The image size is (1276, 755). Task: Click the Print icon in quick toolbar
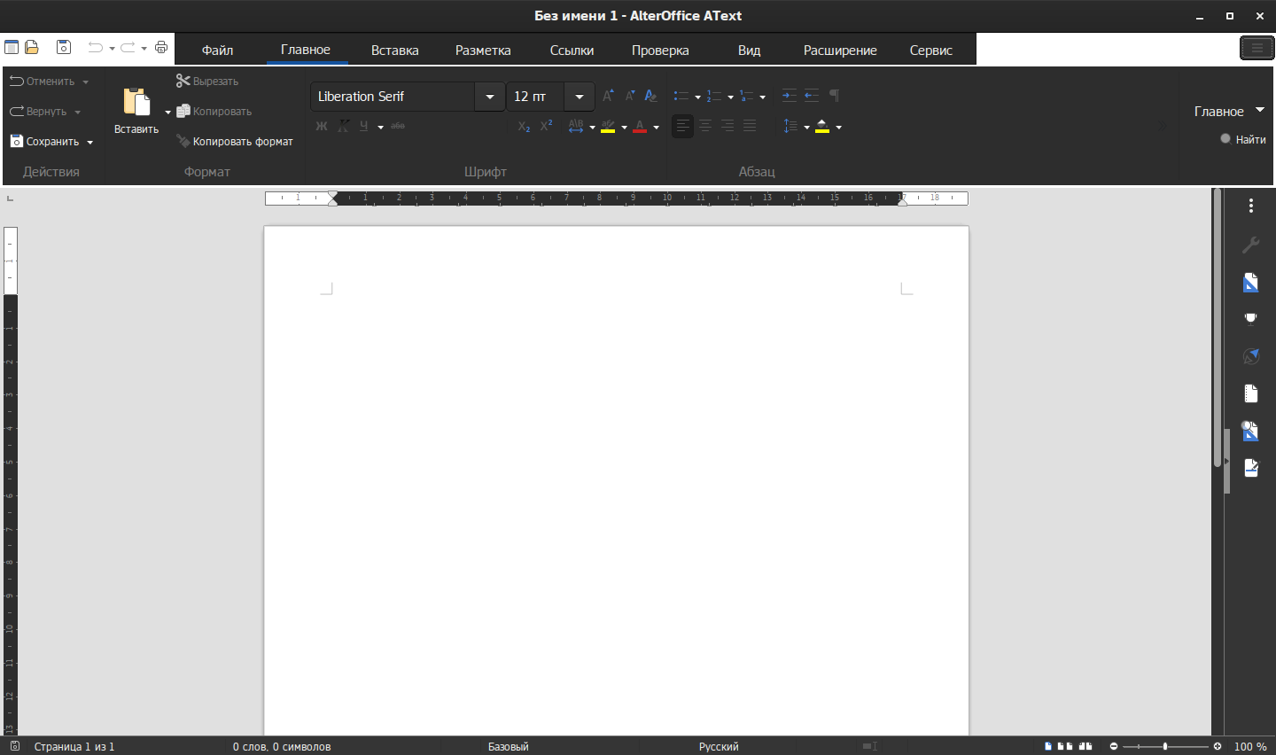161,48
